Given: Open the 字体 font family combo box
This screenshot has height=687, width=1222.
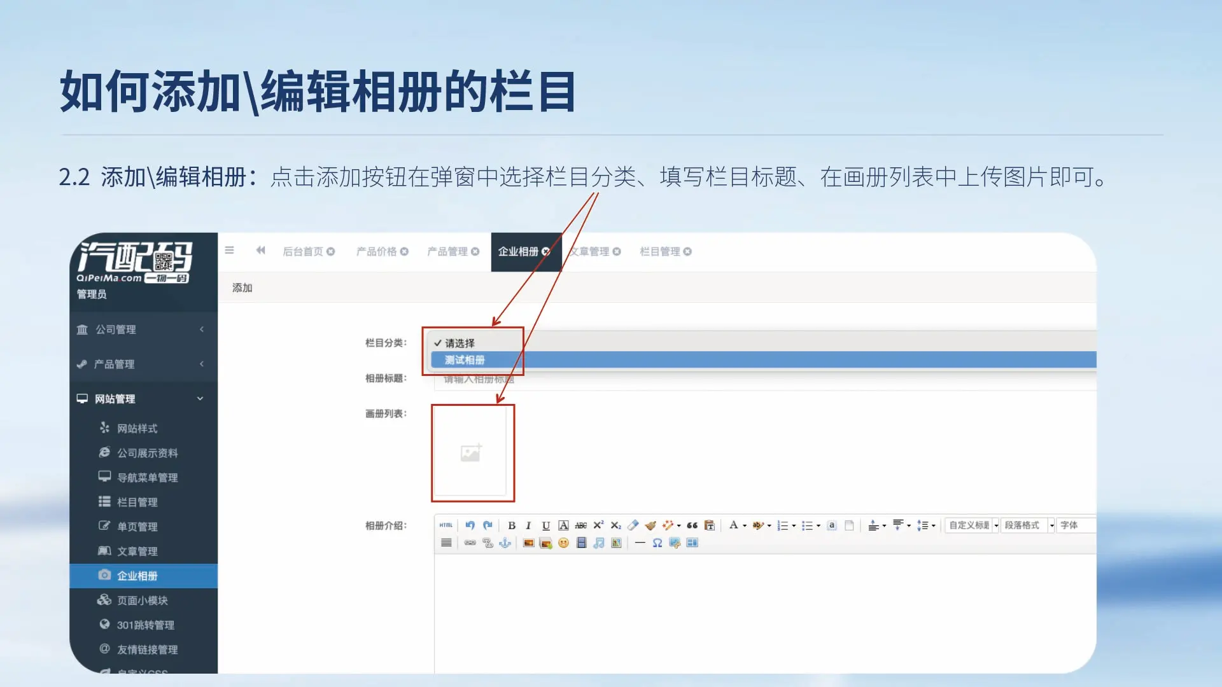Looking at the screenshot, I should (x=1076, y=525).
